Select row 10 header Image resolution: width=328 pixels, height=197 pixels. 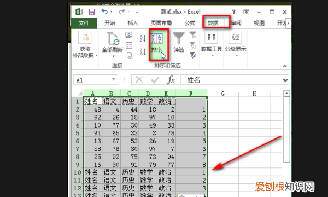point(78,172)
